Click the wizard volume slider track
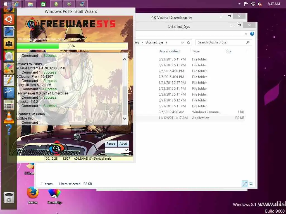The image size is (286, 214). pos(91,134)
